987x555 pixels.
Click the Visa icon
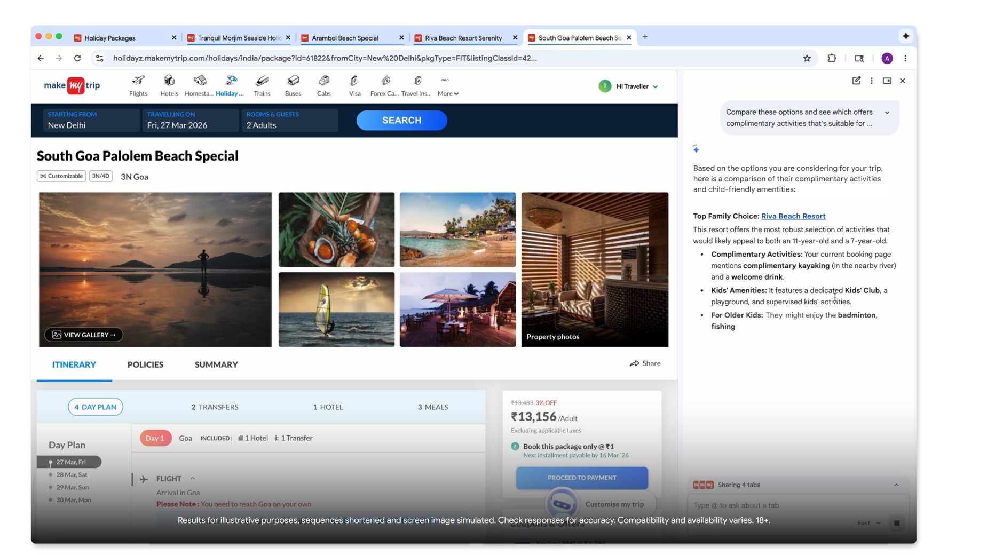tap(354, 81)
